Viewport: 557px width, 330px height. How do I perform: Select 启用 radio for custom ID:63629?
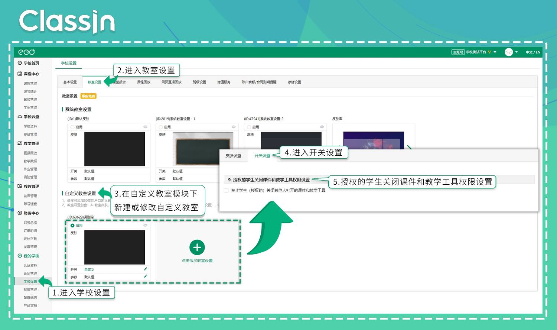pyautogui.click(x=72, y=226)
